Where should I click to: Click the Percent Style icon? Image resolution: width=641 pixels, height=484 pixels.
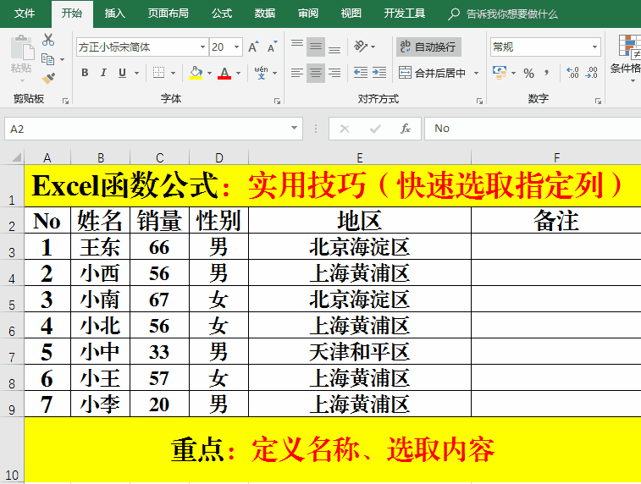528,74
